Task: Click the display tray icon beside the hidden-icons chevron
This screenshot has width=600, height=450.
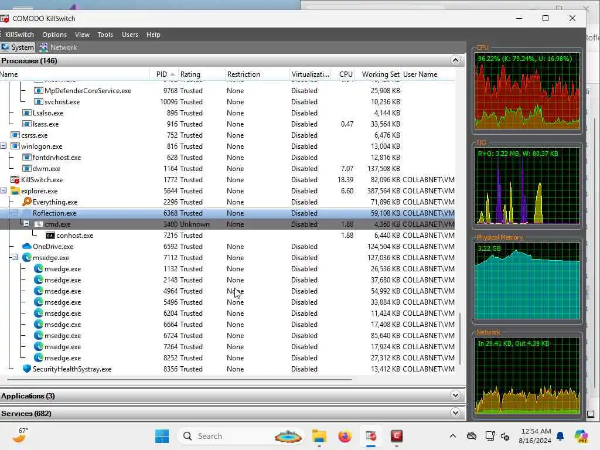Action: [489, 436]
